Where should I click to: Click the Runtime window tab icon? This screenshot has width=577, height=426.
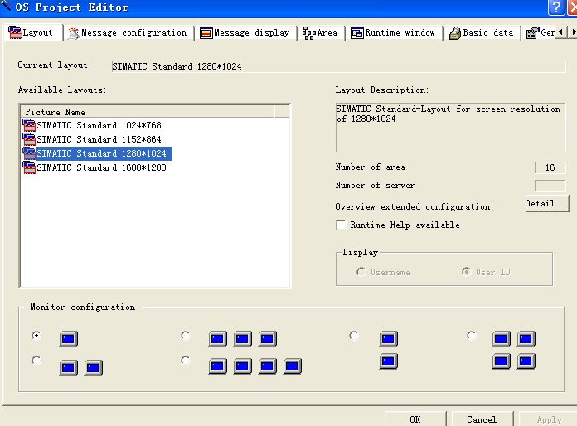pyautogui.click(x=357, y=33)
